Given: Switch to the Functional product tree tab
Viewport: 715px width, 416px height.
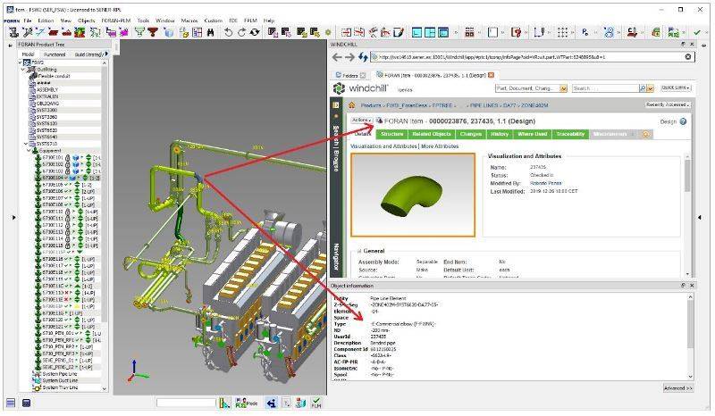Looking at the screenshot, I should (55, 54).
